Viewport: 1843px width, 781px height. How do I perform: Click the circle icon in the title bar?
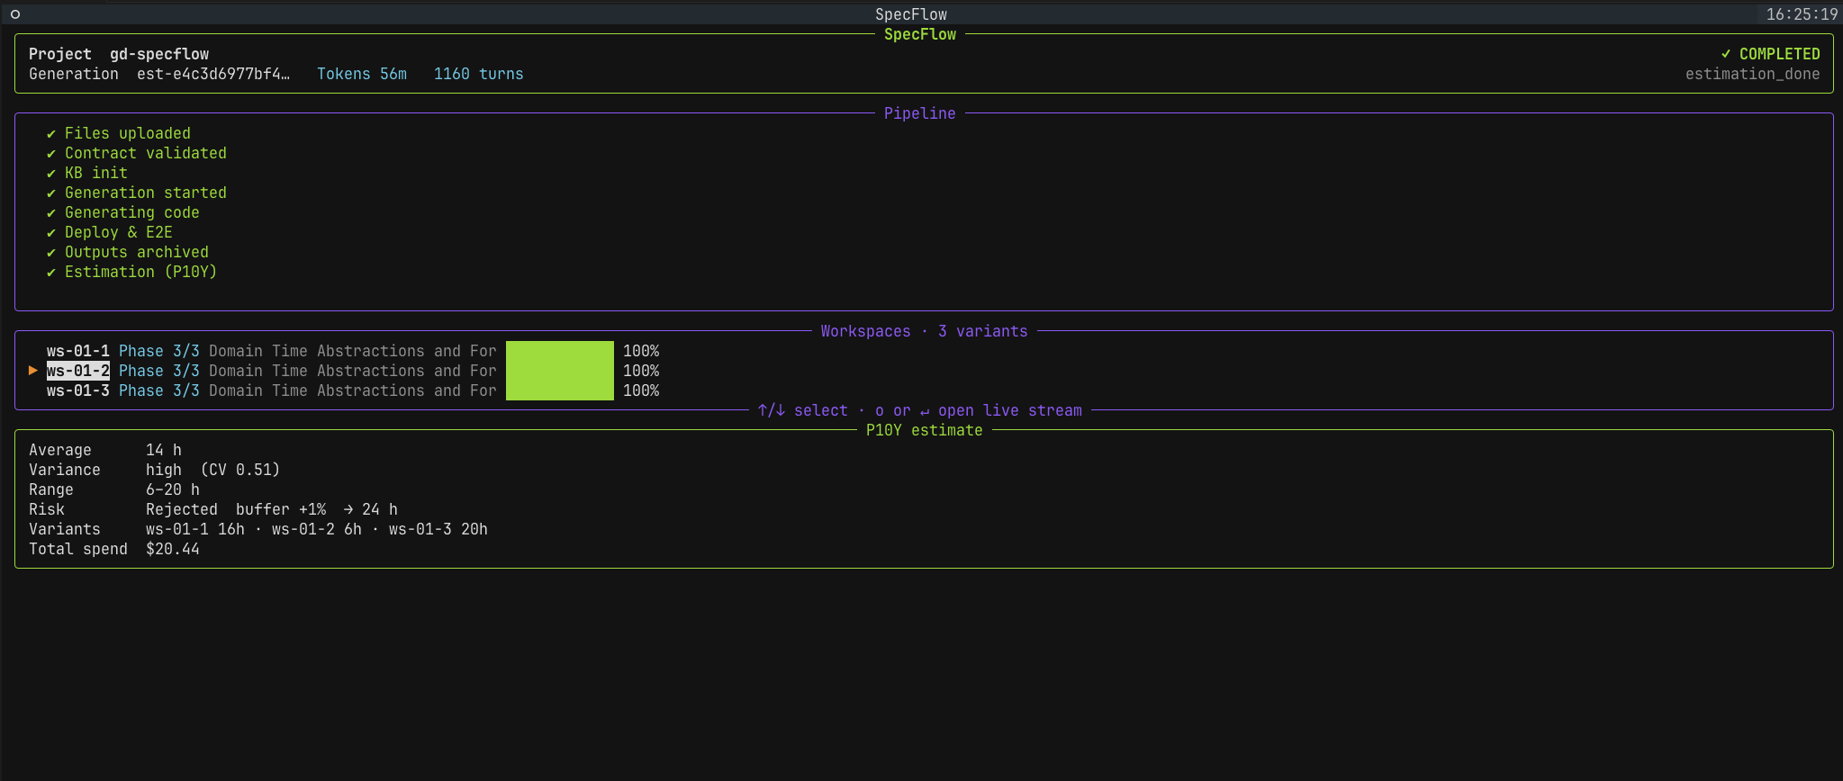click(14, 14)
